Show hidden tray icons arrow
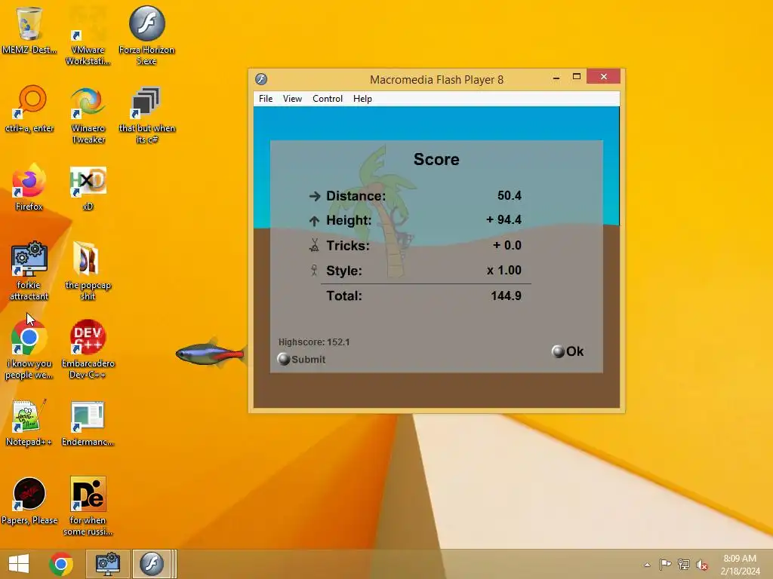This screenshot has height=579, width=773. tap(647, 565)
